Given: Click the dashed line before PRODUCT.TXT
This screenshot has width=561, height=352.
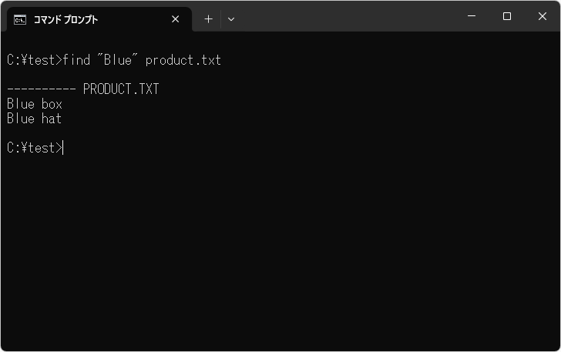Looking at the screenshot, I should point(41,89).
